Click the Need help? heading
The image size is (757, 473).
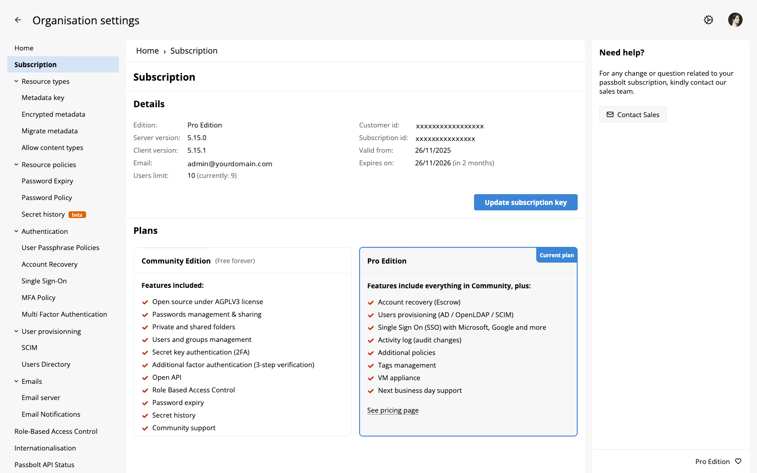coord(621,53)
